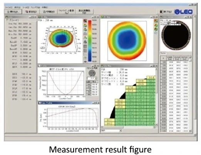Click the layout toolbar button

click(x=66, y=12)
